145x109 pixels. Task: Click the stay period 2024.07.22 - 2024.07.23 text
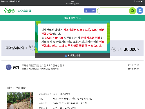click(70, 103)
